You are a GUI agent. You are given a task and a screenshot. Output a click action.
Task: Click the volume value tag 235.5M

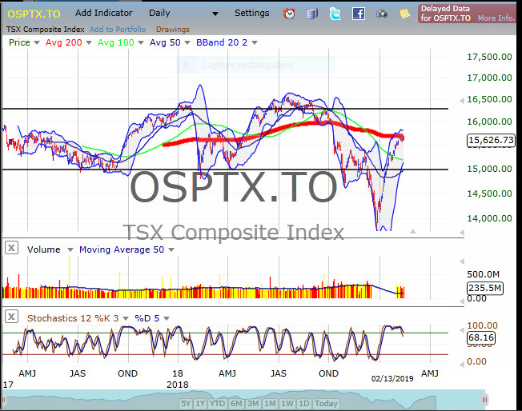pyautogui.click(x=484, y=288)
